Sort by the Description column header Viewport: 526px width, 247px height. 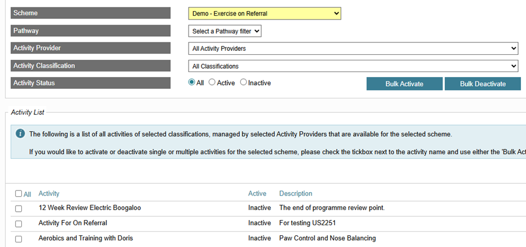coord(295,194)
